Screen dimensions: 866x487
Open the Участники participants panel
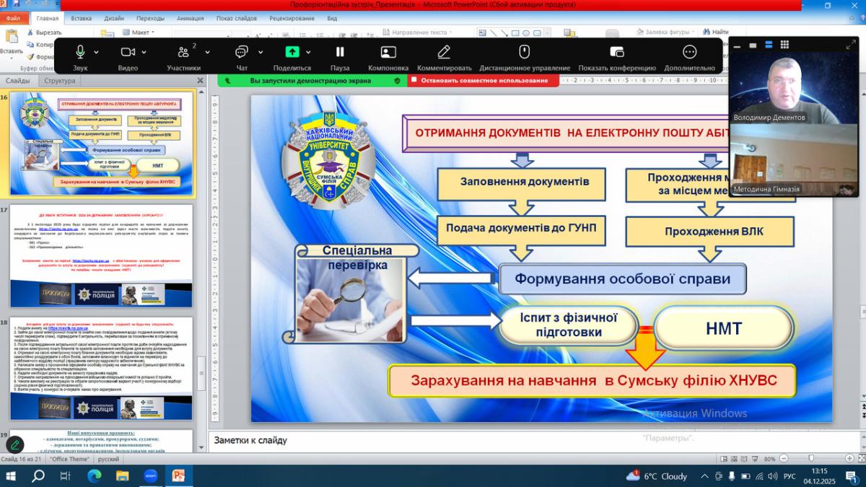pyautogui.click(x=183, y=53)
